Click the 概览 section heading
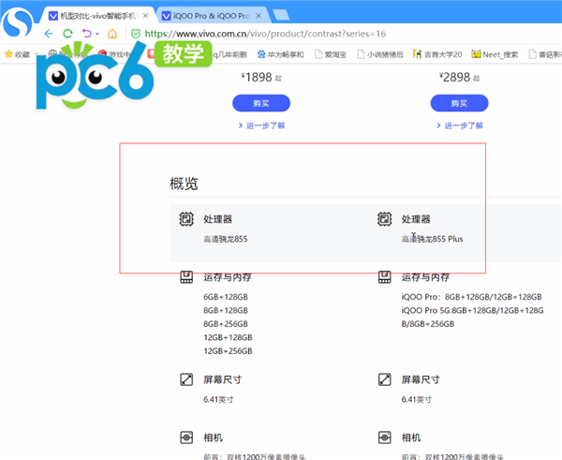 [184, 184]
